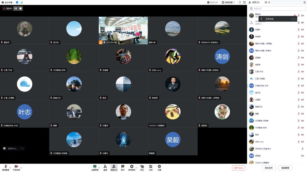
Task: Toggle mic for 白犀牛 in member list
Action: 298,30
